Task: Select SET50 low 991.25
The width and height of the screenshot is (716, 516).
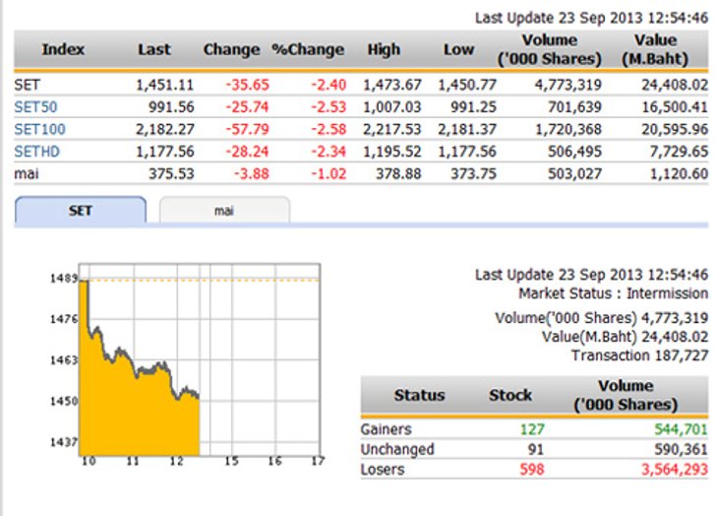Action: (x=473, y=107)
